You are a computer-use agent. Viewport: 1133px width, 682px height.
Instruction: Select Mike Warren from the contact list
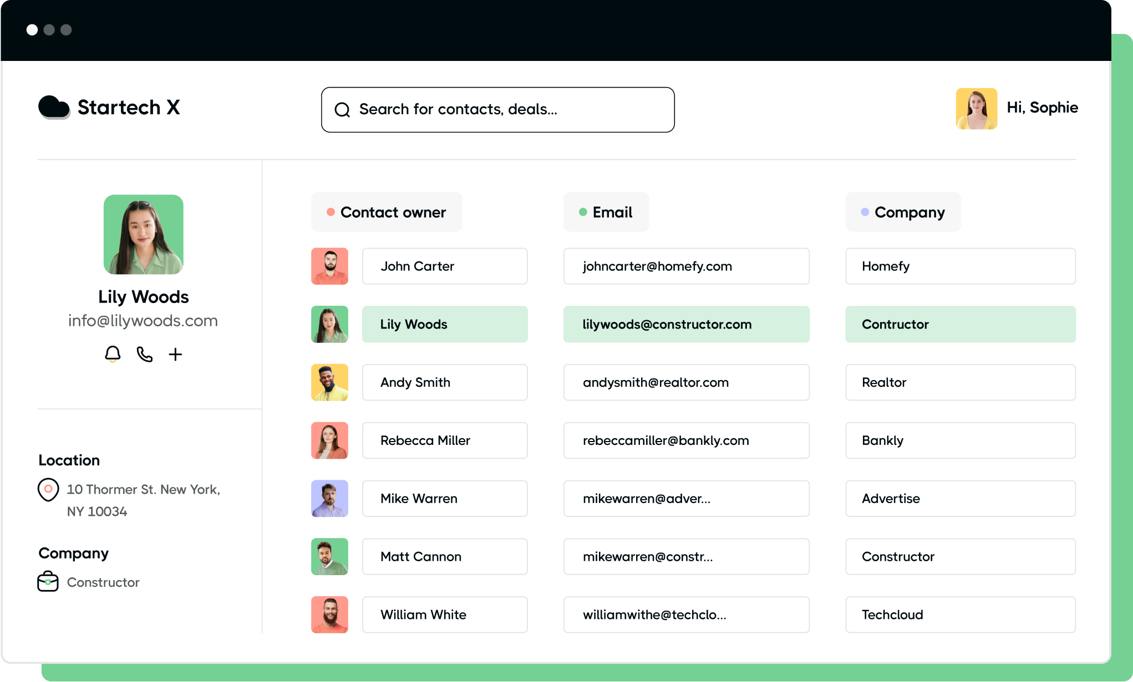[444, 498]
